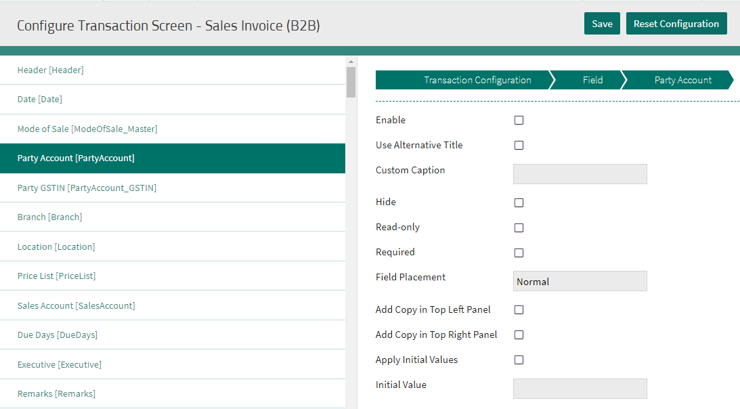Open the Remarks field configuration
This screenshot has width=740, height=409.
click(x=57, y=393)
